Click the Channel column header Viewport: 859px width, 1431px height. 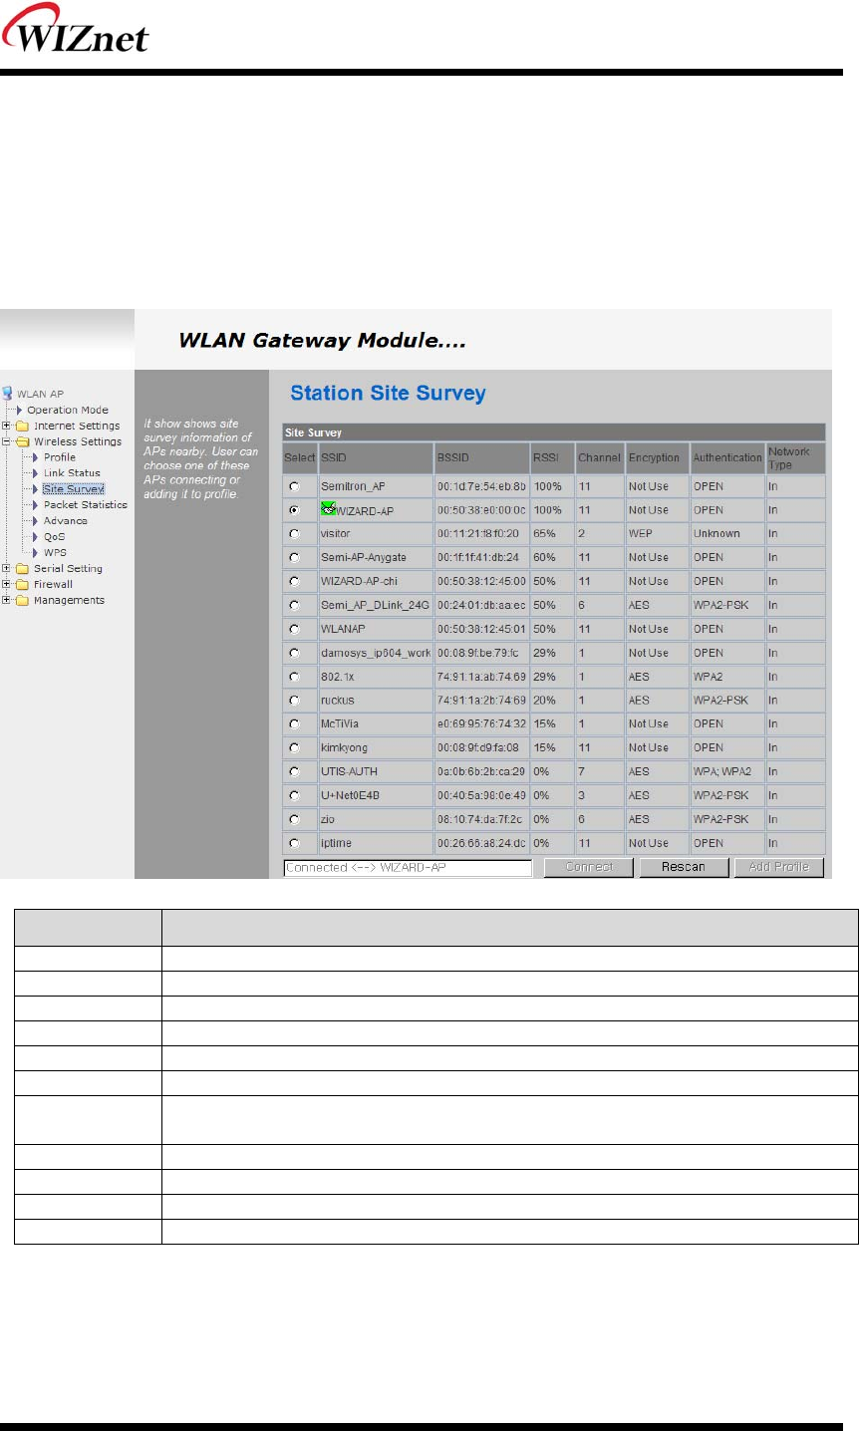tap(600, 457)
